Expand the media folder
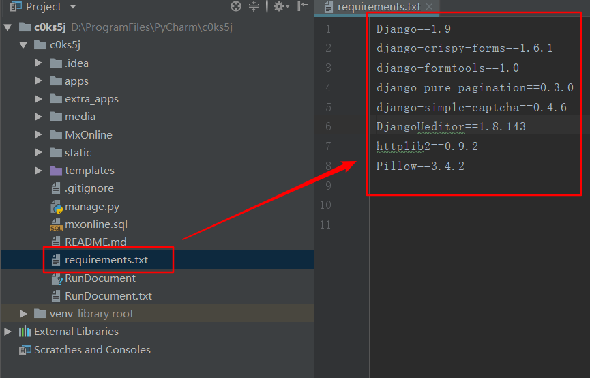The height and width of the screenshot is (378, 590). (38, 117)
